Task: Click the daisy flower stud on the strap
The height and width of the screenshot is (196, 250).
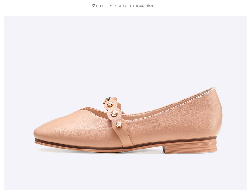Action: click(x=114, y=113)
